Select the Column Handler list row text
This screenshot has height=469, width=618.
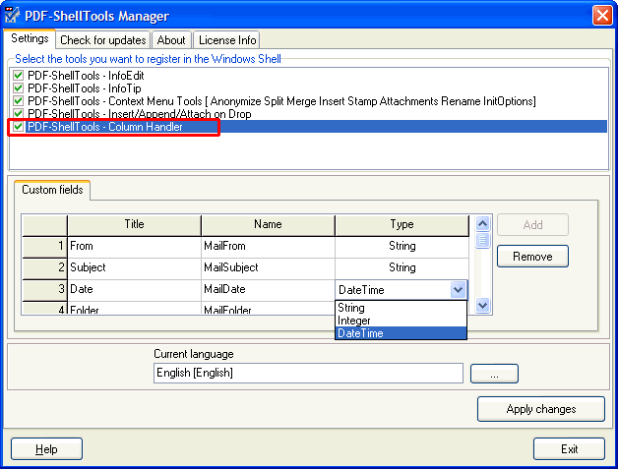coord(105,127)
